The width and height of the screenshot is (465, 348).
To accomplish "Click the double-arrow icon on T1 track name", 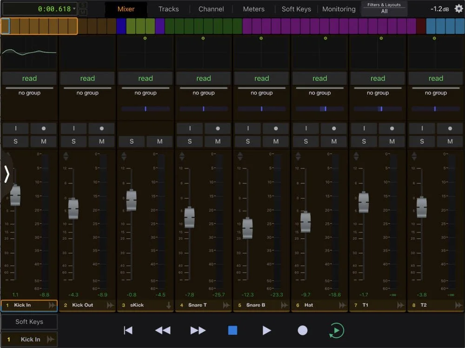I will coord(400,305).
